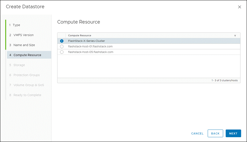Close the Create Datastore dialog
The height and width of the screenshot is (142, 247).
tap(240, 7)
